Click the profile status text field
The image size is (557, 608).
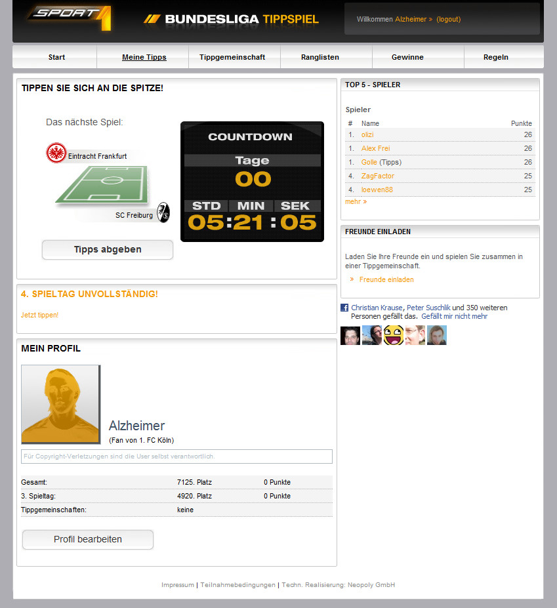pos(177,456)
